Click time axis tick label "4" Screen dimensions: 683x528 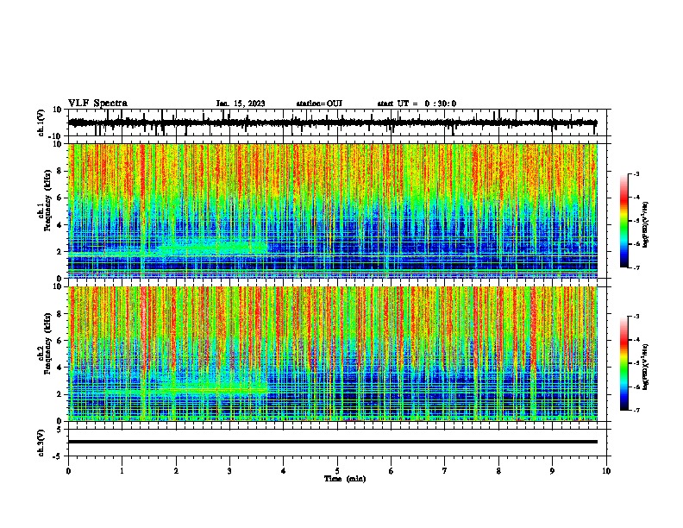pyautogui.click(x=284, y=471)
